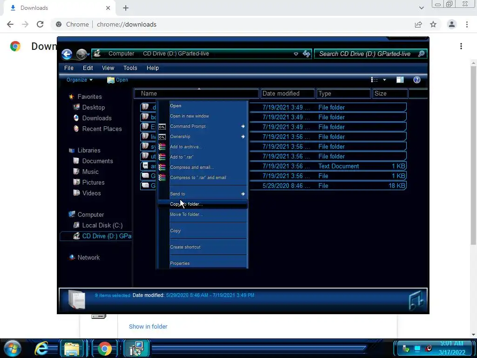Open a new Chrome tab

click(126, 8)
